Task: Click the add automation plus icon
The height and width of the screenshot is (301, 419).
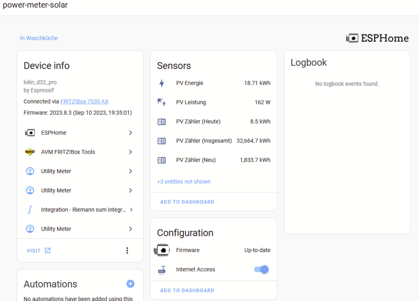Action: pos(130,284)
